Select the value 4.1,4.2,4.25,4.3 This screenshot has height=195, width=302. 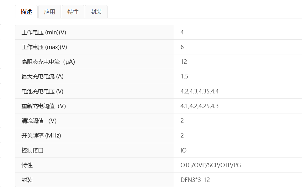[x=199, y=106]
